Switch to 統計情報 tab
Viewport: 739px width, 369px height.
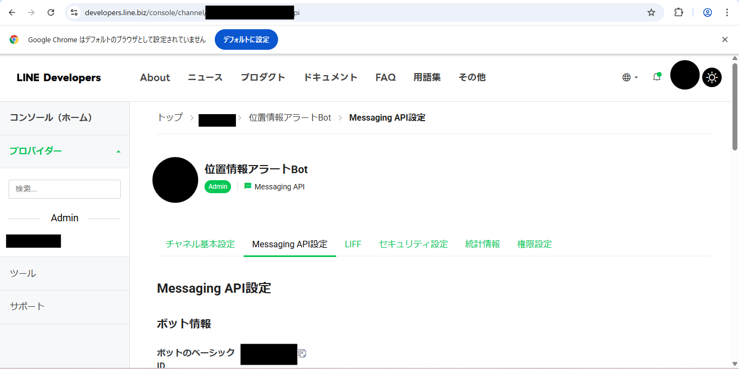(483, 244)
